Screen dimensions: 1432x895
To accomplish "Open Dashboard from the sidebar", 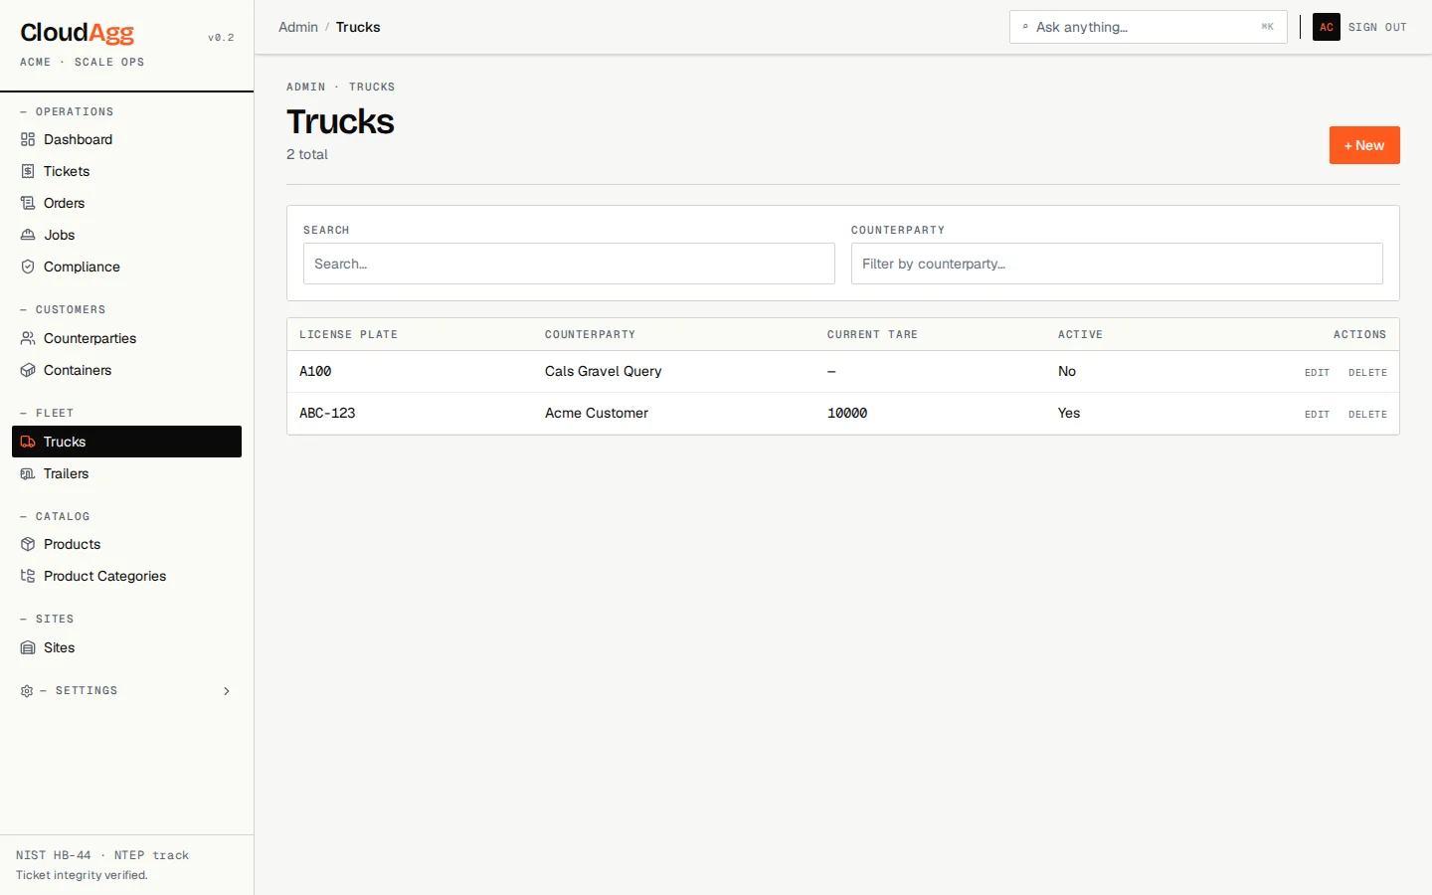I will point(126,139).
